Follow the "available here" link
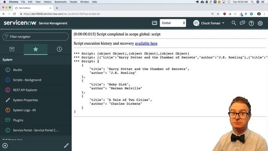The width and height of the screenshot is (268, 151). (146, 44)
